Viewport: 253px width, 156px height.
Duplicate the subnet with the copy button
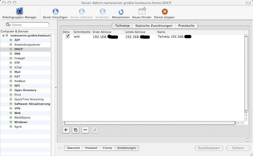click(x=76, y=130)
